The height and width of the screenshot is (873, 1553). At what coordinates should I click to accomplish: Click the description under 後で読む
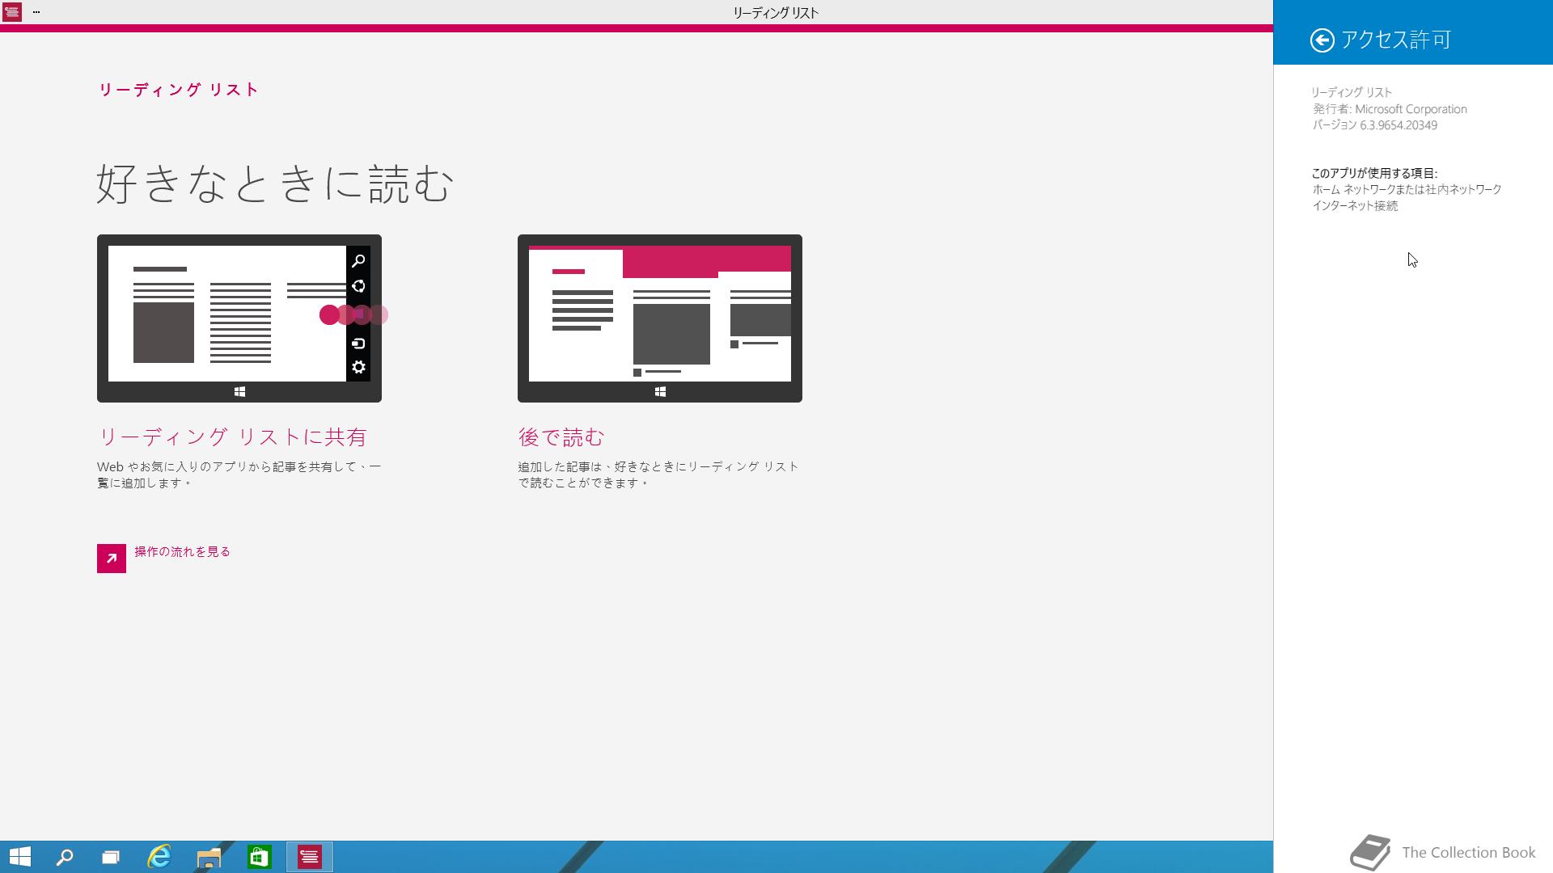click(658, 474)
